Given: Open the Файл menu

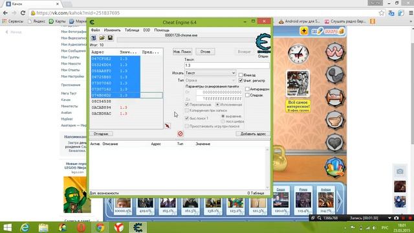Looking at the screenshot, I should pos(96,30).
